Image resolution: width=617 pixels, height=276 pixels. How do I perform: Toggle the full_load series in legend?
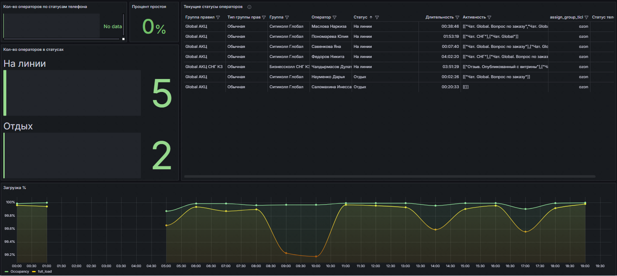pos(44,272)
